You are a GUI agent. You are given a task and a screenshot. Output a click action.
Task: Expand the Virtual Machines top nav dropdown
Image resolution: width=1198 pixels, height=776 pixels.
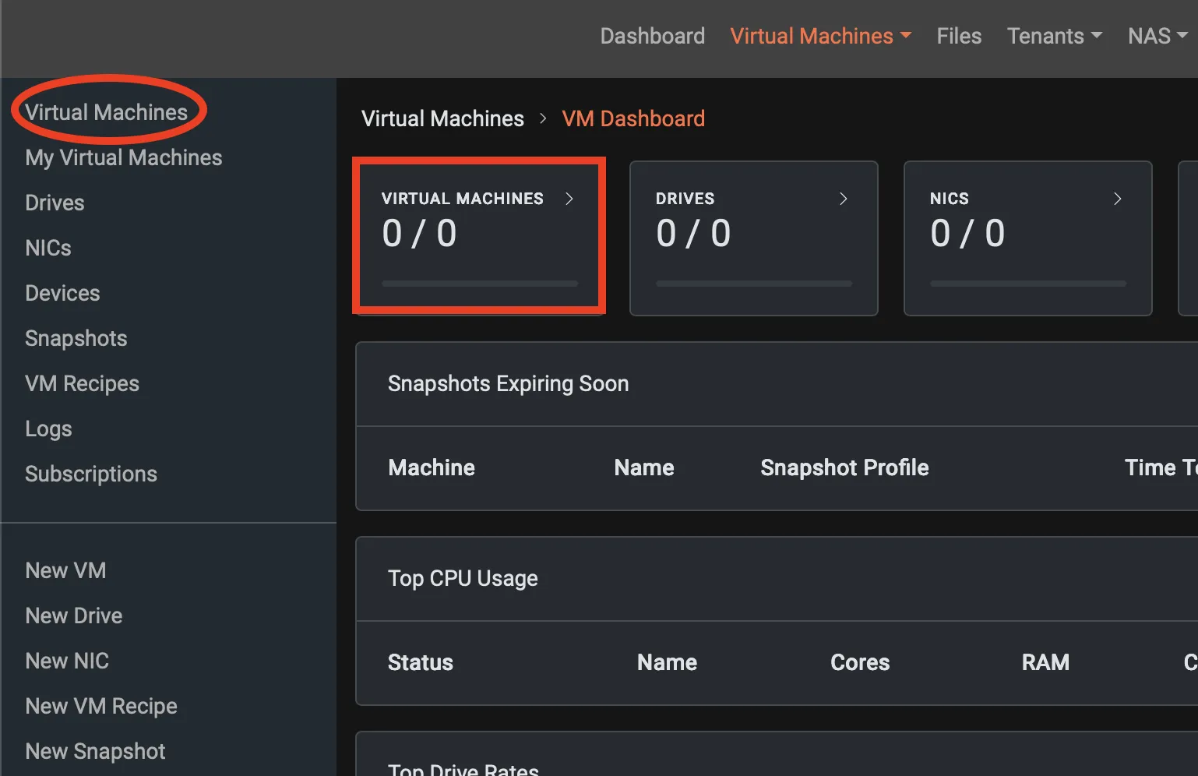[x=819, y=35]
